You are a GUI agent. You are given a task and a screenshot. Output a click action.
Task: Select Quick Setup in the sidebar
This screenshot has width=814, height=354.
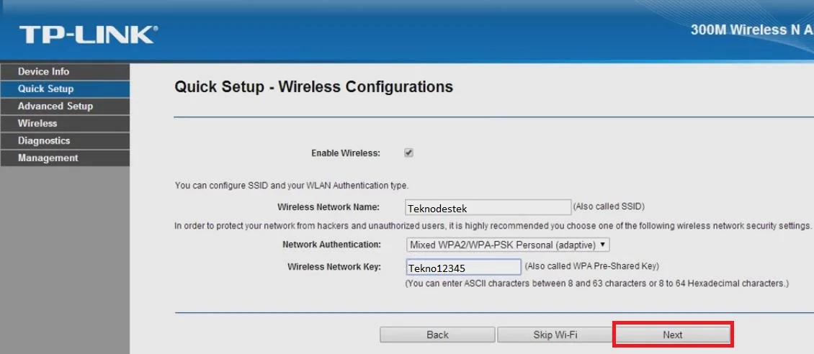pos(46,88)
